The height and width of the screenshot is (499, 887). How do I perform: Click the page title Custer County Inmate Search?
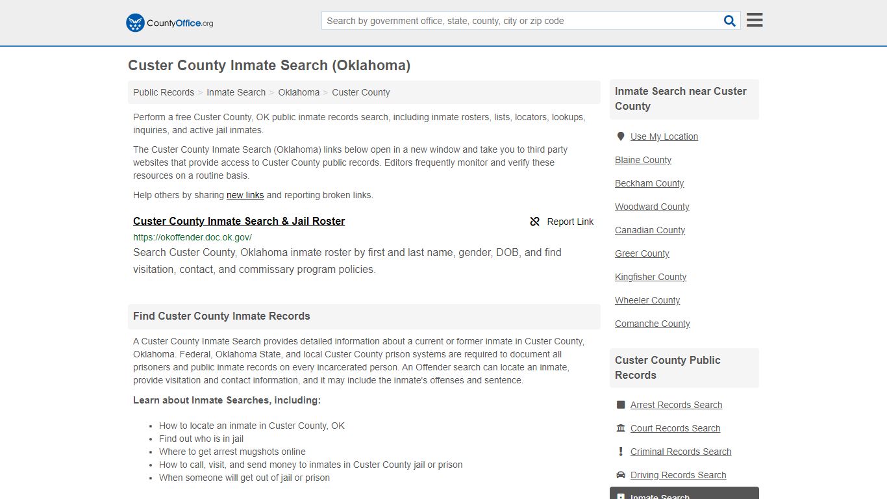[x=269, y=65]
